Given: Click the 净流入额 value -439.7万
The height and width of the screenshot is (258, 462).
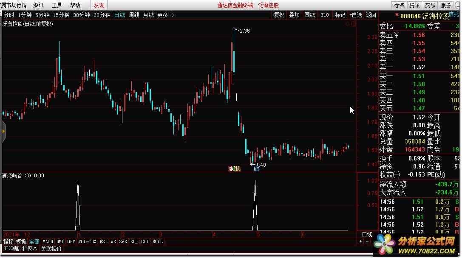Looking at the screenshot, I should [447, 185].
